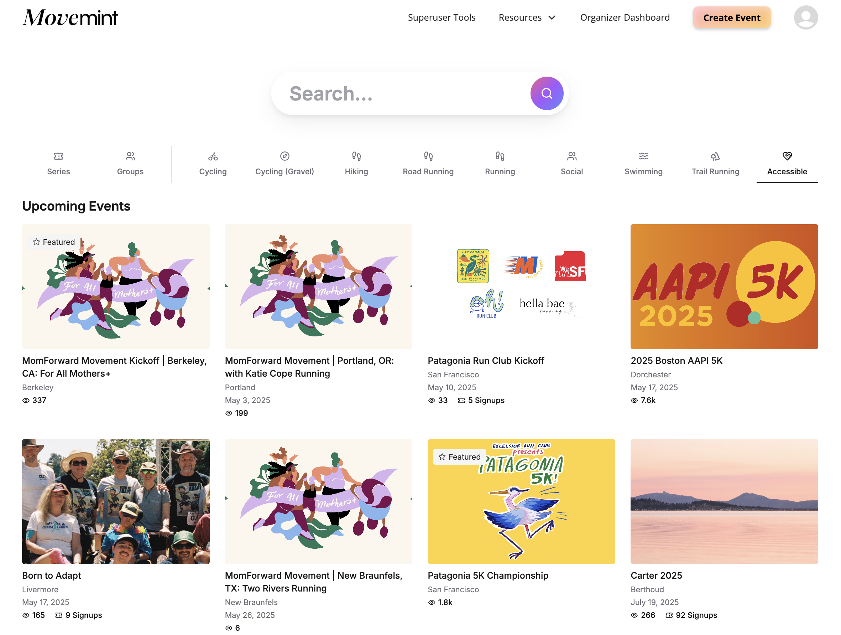
Task: Click the Movemint logo
Action: pyautogui.click(x=70, y=17)
